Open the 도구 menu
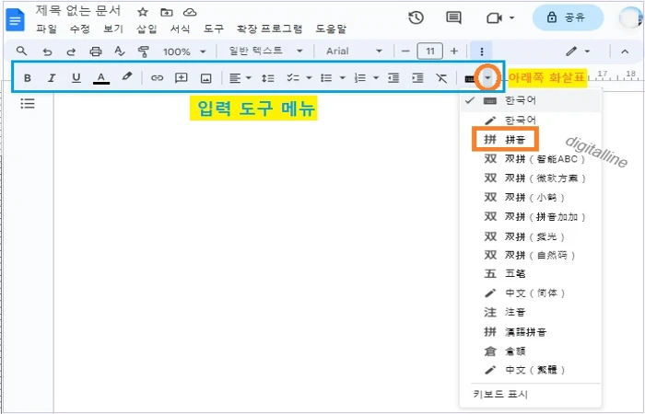Viewport: 645px width, 414px height. point(214,29)
